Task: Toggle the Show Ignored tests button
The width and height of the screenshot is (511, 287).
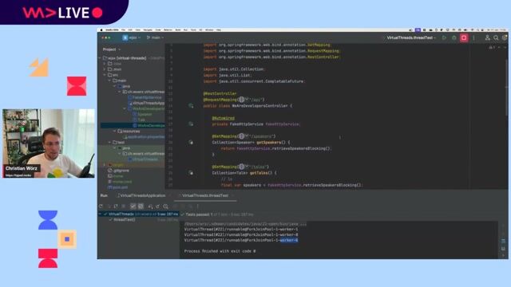Action: (x=141, y=206)
